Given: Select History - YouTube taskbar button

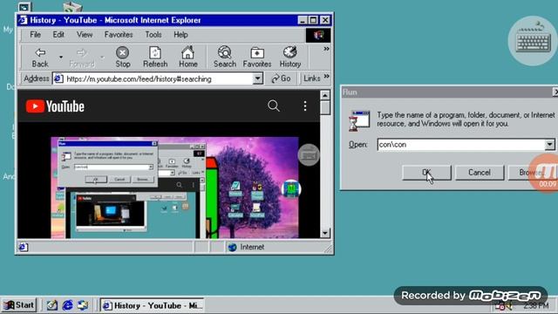Looking at the screenshot, I should pyautogui.click(x=153, y=305).
